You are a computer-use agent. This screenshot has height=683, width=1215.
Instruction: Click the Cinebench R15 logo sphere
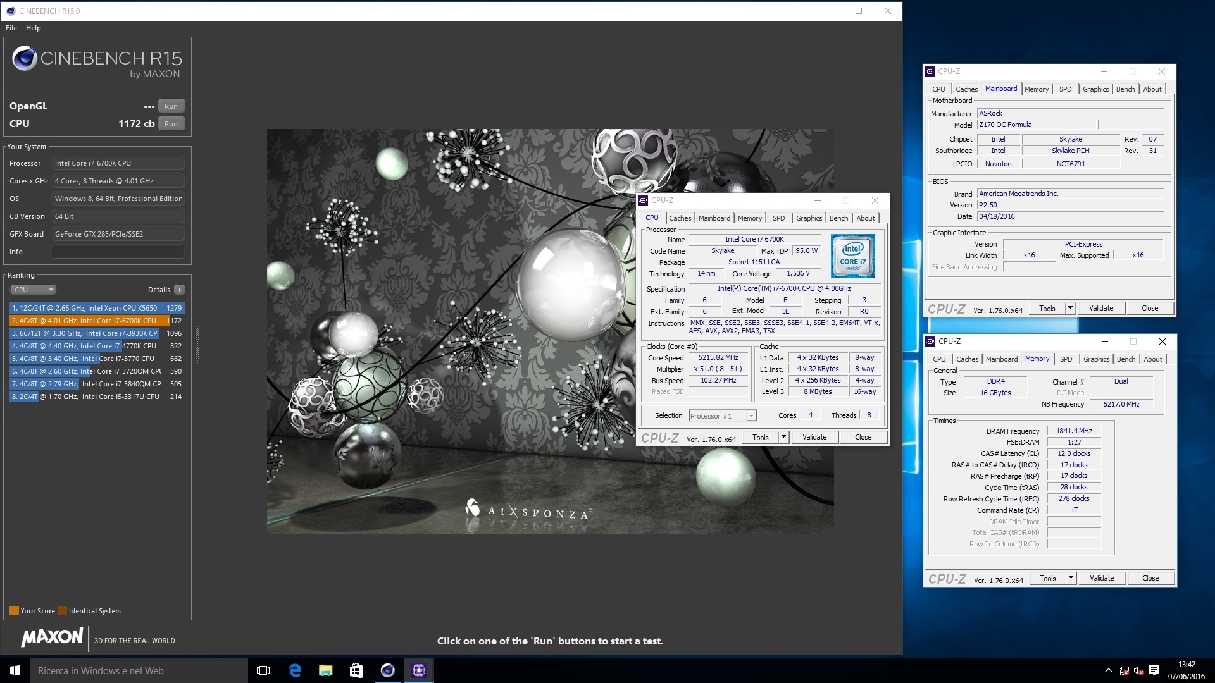coord(25,58)
